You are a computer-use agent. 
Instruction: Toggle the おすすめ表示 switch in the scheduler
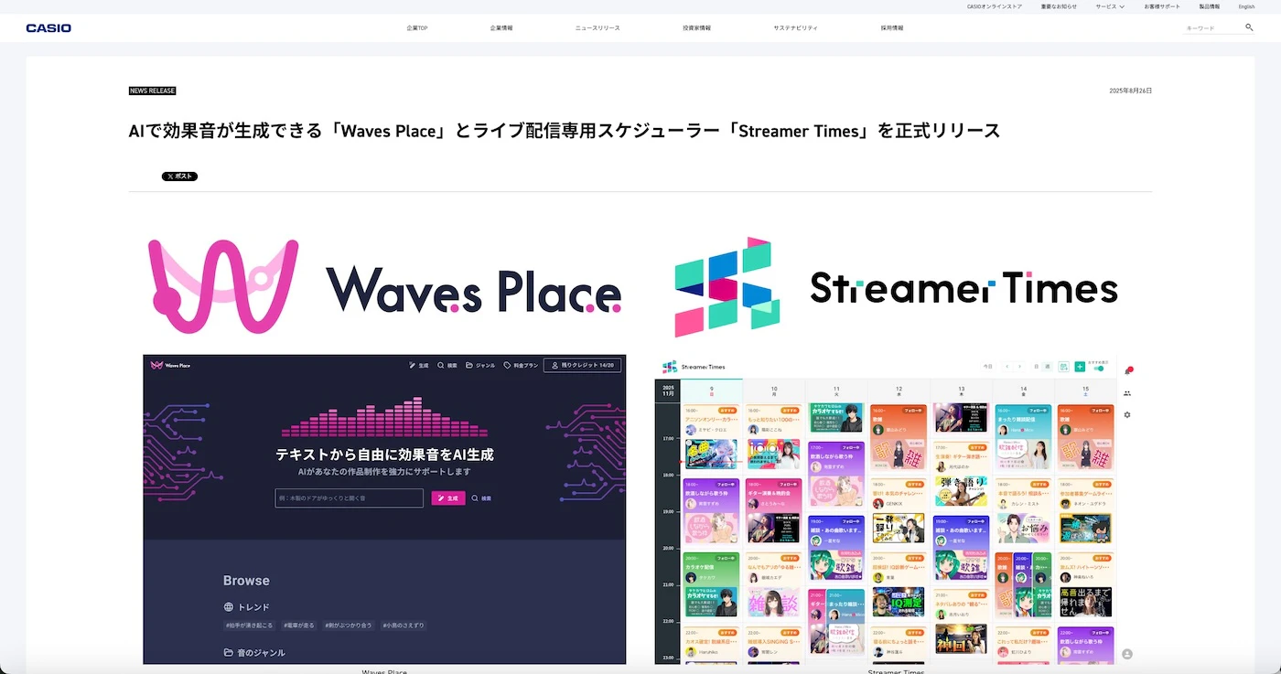(x=1099, y=369)
